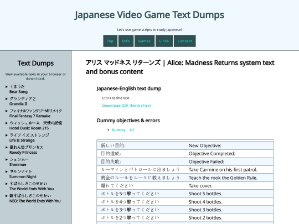Select the Grandia II label
The width and height of the screenshot is (299, 224).
18,104
